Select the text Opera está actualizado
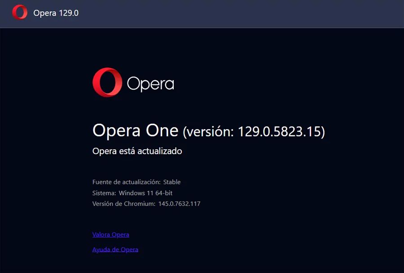 tap(137, 151)
